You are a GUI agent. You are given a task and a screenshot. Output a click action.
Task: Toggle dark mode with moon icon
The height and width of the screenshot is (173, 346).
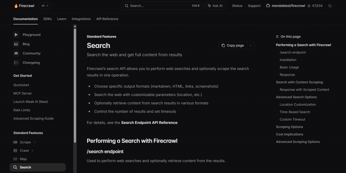[330, 6]
